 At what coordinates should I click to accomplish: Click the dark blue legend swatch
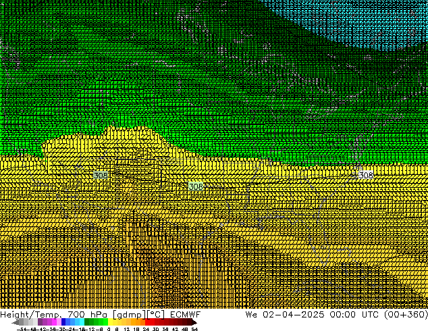63,322
